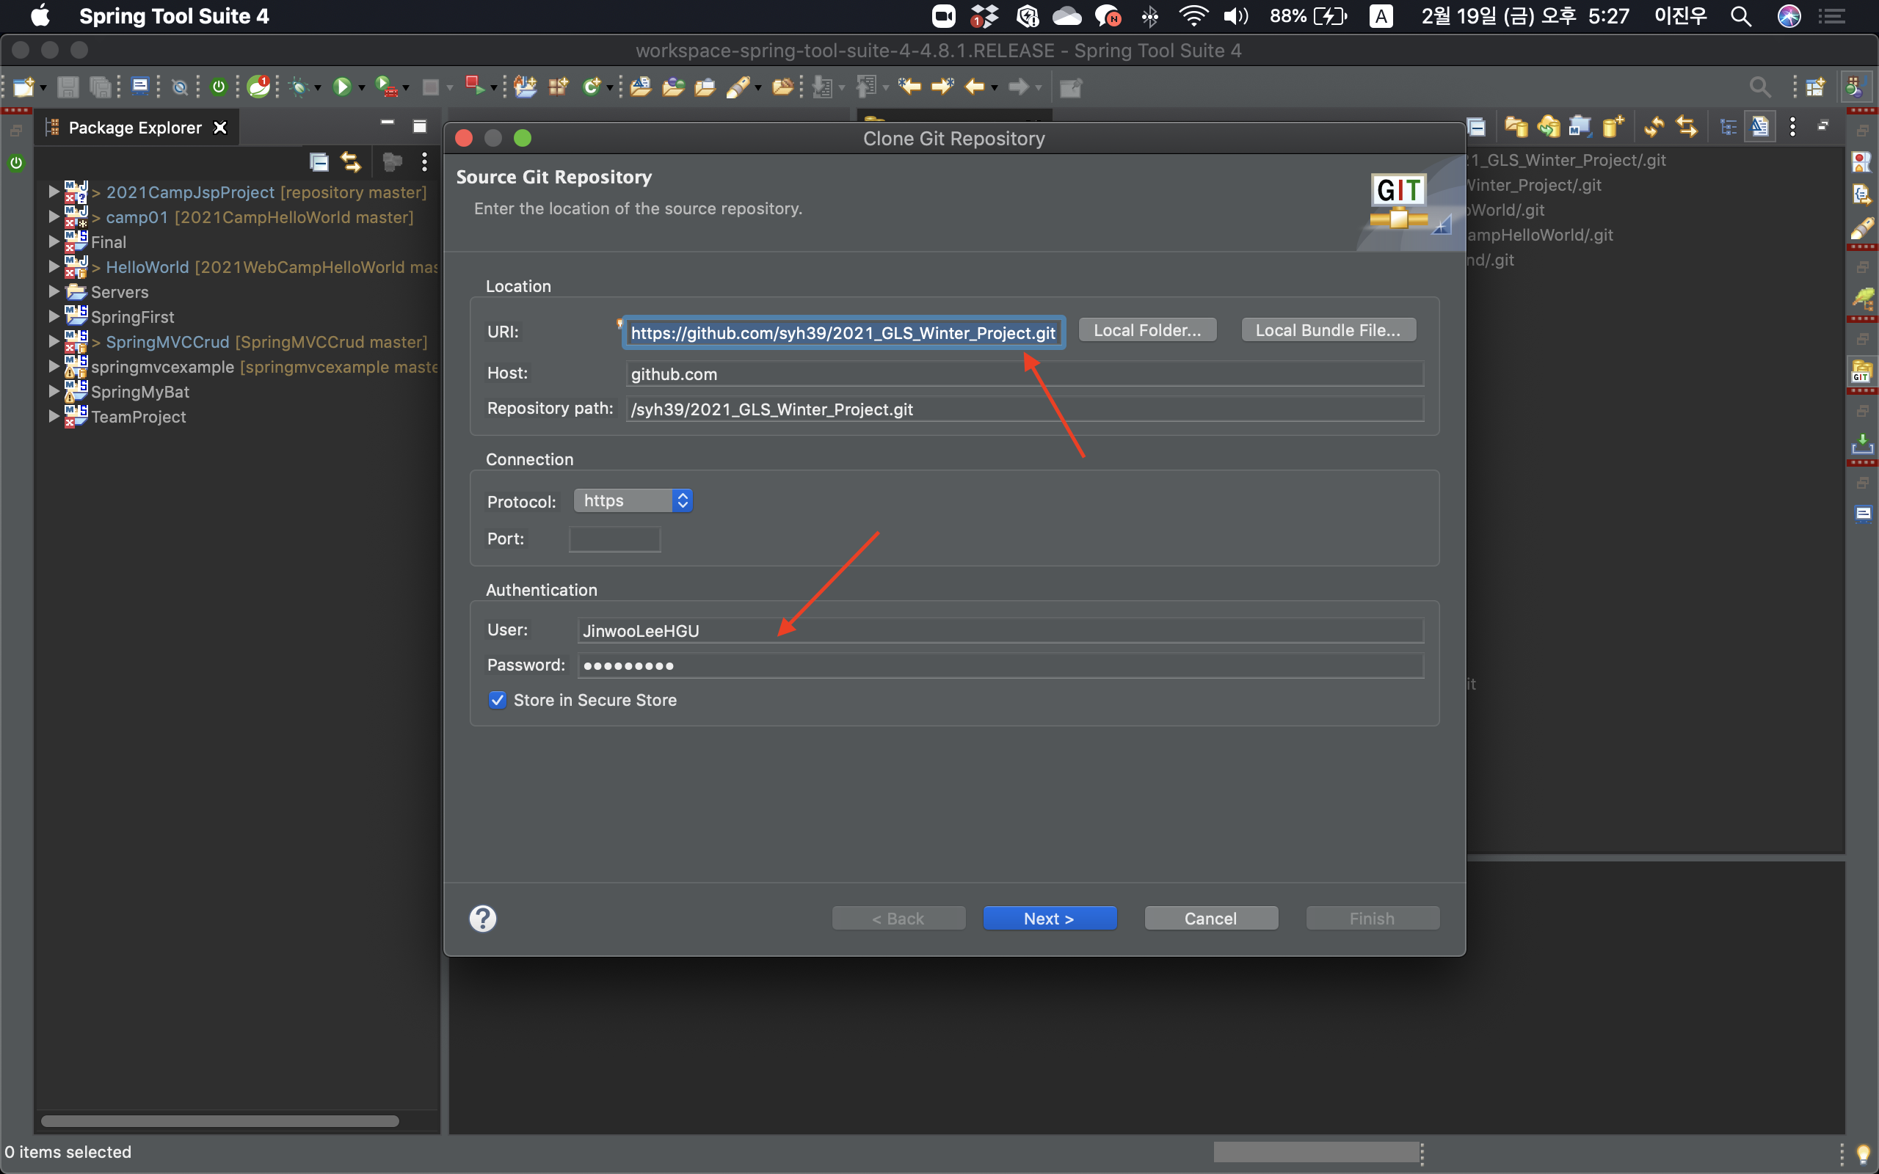This screenshot has height=1174, width=1879.
Task: Open the Protocol https dropdown
Action: [x=633, y=501]
